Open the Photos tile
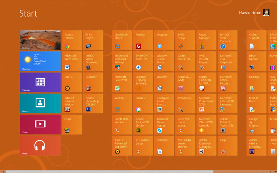277x173 pixels. [40, 103]
